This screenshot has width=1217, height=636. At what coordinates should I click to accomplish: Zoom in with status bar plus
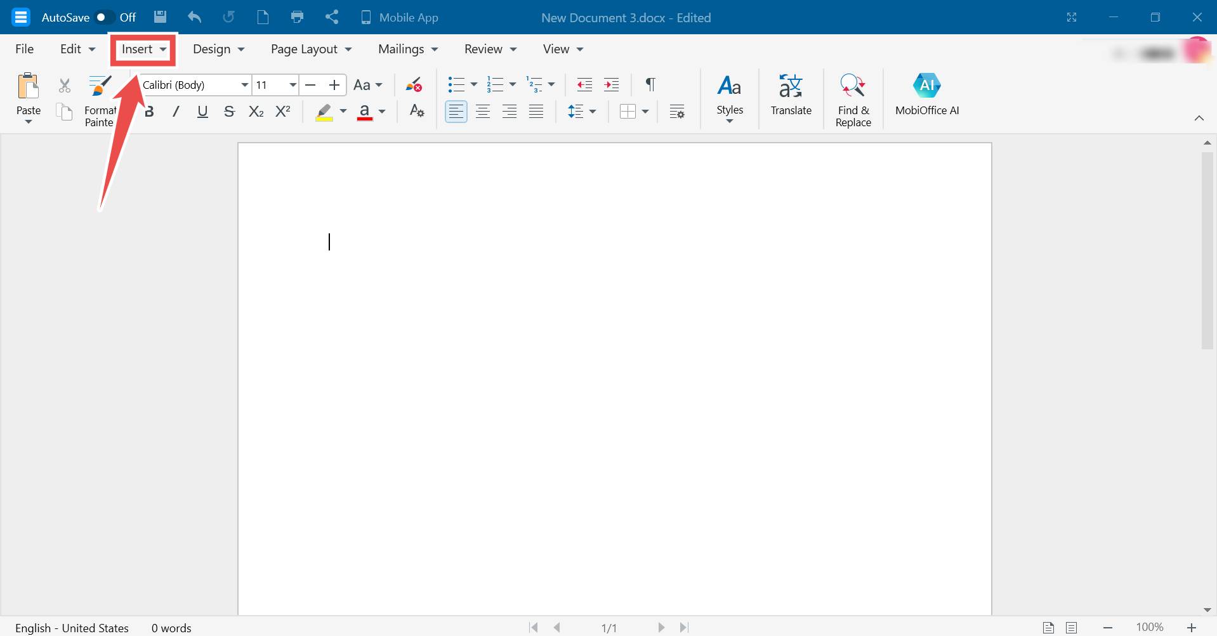(x=1192, y=627)
